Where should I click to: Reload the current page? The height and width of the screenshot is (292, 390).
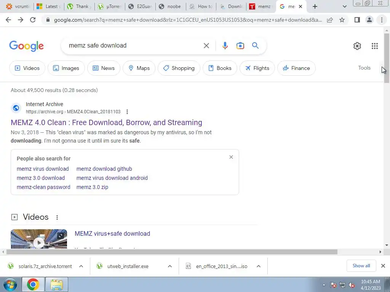pos(33,20)
